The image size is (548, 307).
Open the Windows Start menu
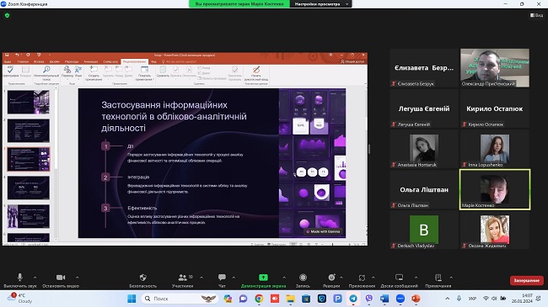click(x=132, y=299)
